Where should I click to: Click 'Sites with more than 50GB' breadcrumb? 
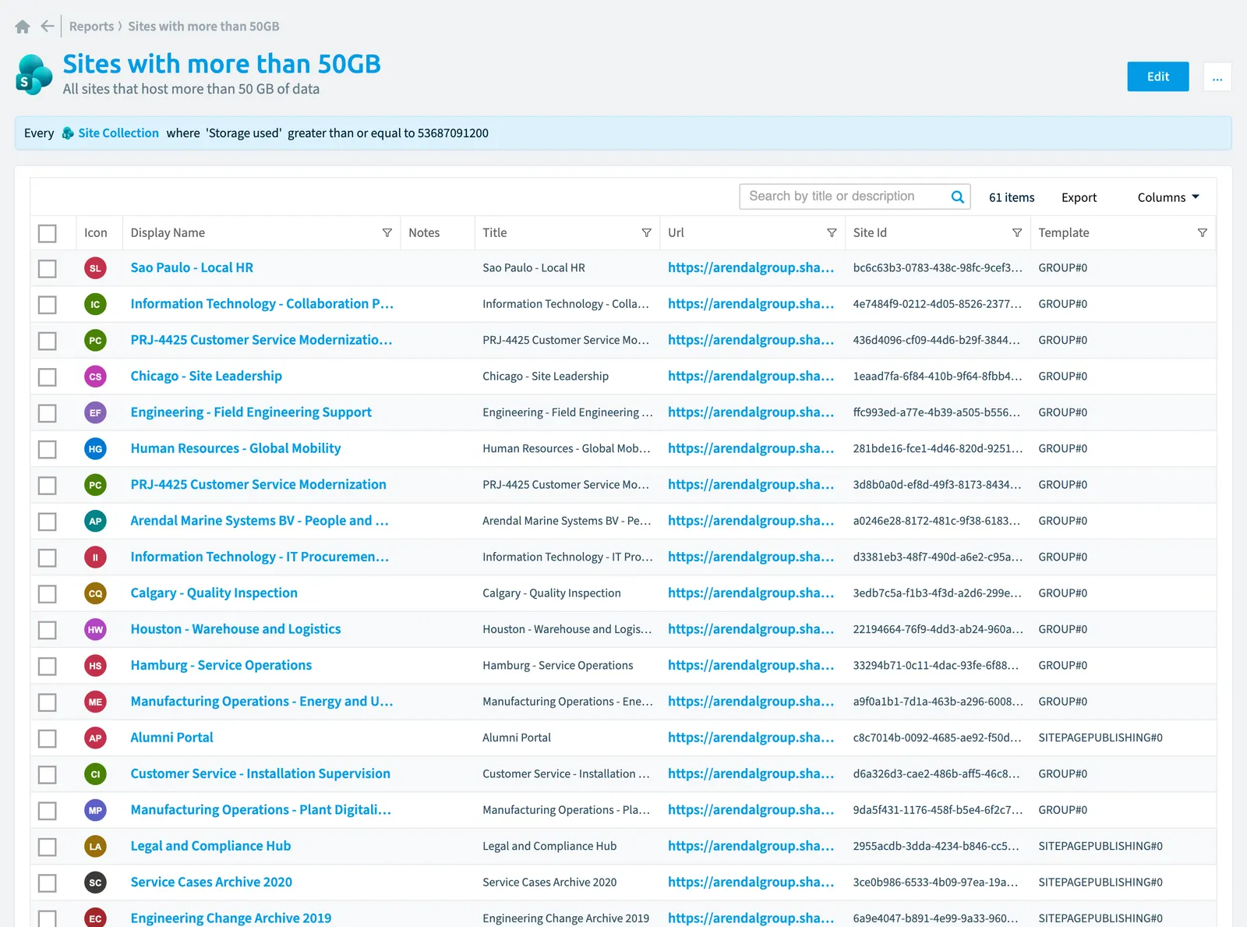pyautogui.click(x=203, y=27)
